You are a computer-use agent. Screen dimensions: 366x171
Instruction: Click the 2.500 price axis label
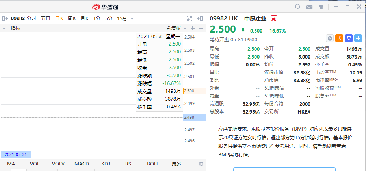(195, 91)
